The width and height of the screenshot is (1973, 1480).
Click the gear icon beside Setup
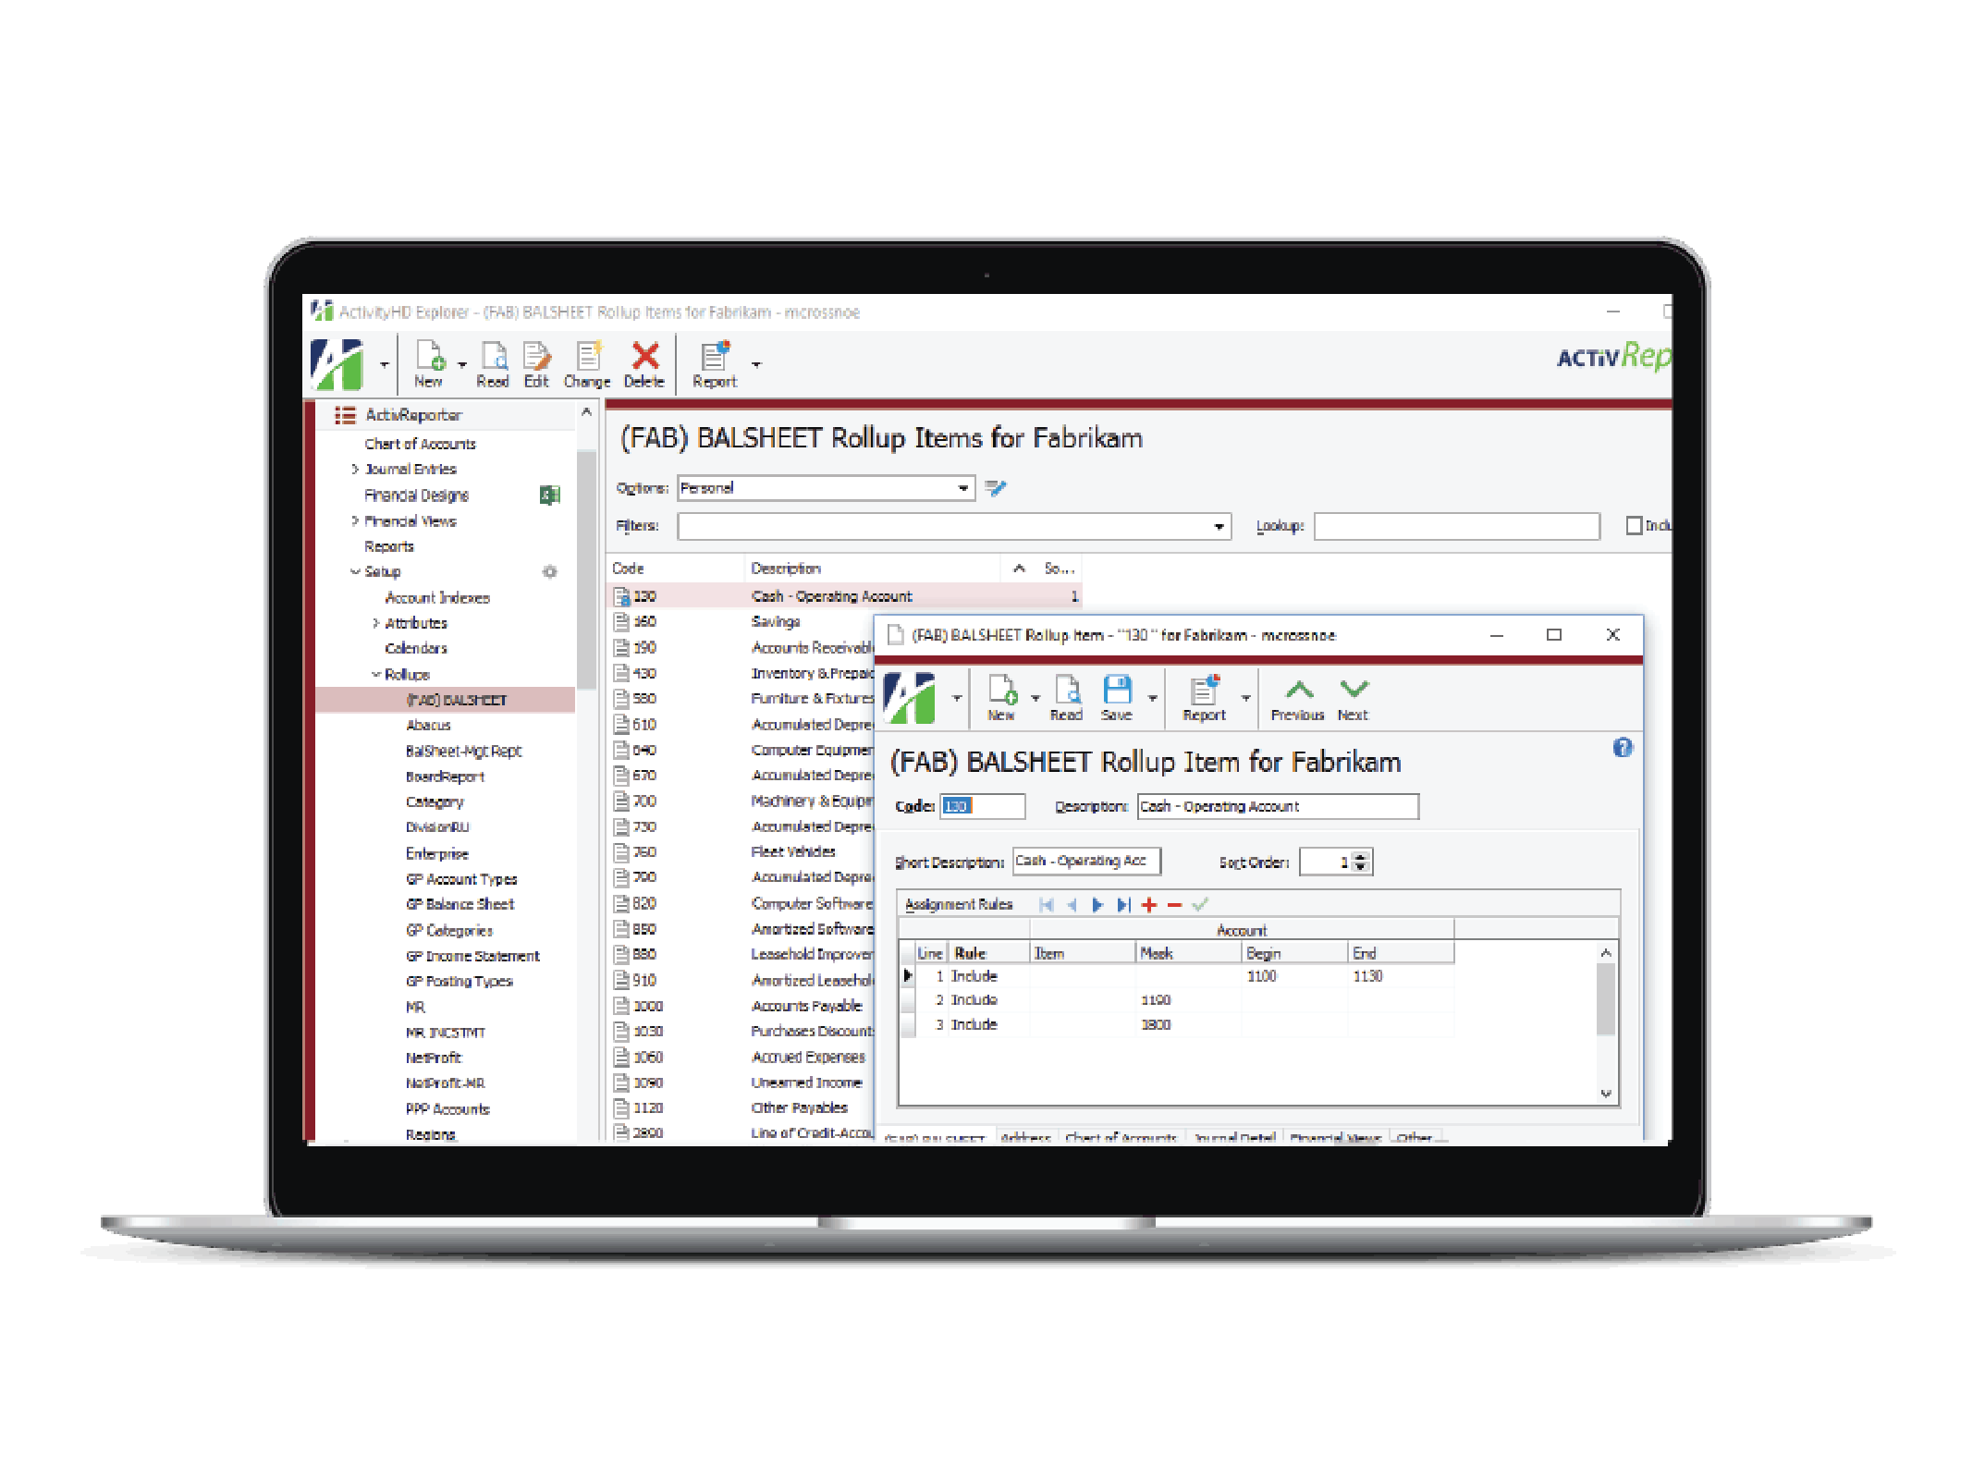pos(549,571)
